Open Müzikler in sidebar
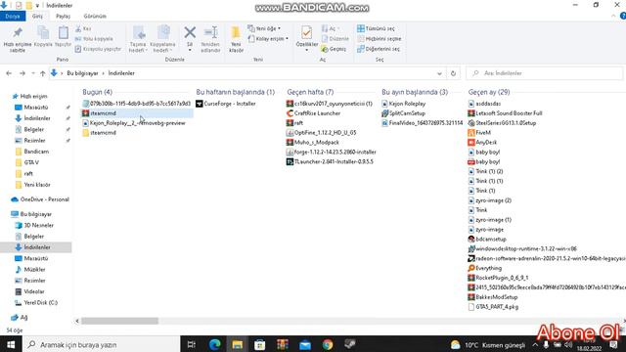This screenshot has height=352, width=626. click(34, 270)
